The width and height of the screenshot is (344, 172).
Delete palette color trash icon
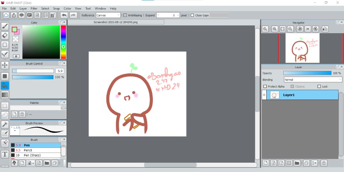click(22, 114)
